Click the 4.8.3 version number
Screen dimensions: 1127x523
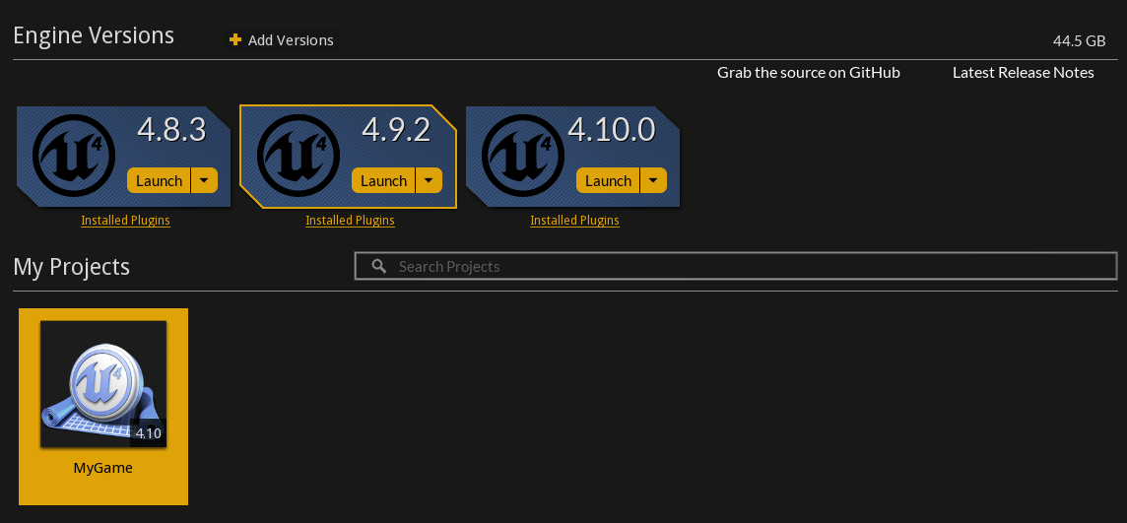click(171, 130)
